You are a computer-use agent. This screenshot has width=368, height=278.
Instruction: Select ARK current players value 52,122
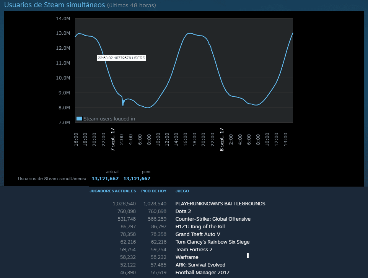pos(128,265)
